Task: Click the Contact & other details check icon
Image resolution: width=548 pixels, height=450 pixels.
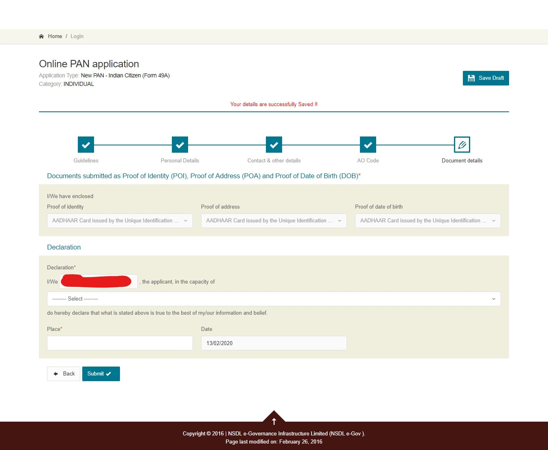Action: [x=274, y=144]
